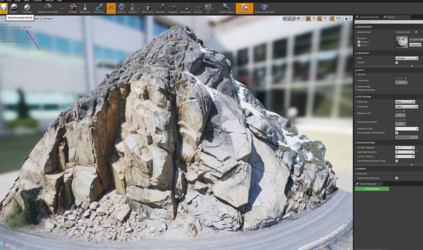Save the asset with the Save icon
Viewport: 423px width, 250px height.
[x=4, y=8]
